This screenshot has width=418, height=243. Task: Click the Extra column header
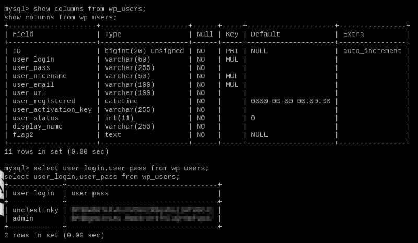coord(353,34)
